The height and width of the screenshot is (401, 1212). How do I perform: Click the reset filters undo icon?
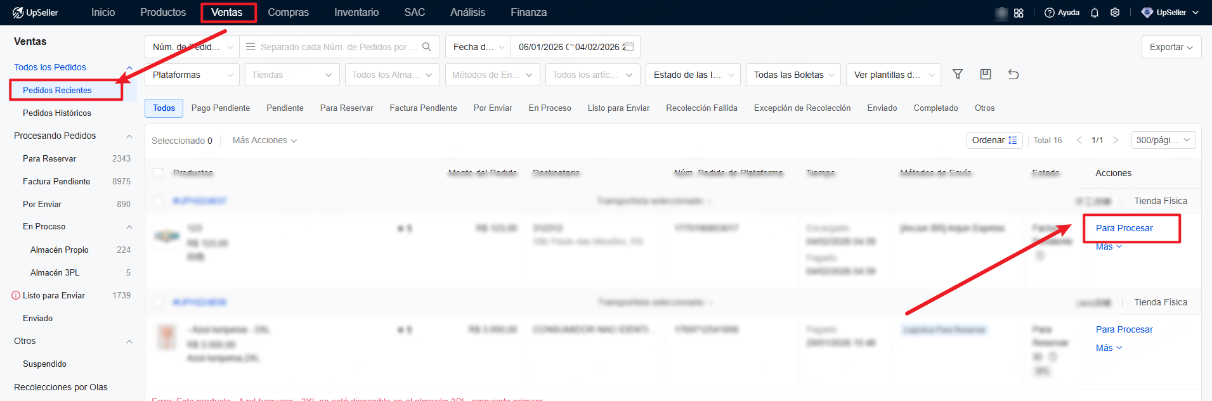tap(1013, 75)
